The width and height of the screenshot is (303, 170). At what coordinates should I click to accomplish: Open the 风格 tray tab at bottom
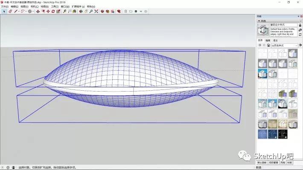click(x=283, y=163)
